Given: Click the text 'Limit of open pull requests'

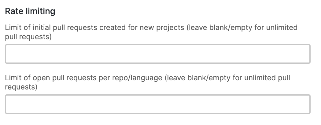Looking at the screenshot, I should coord(51,78).
